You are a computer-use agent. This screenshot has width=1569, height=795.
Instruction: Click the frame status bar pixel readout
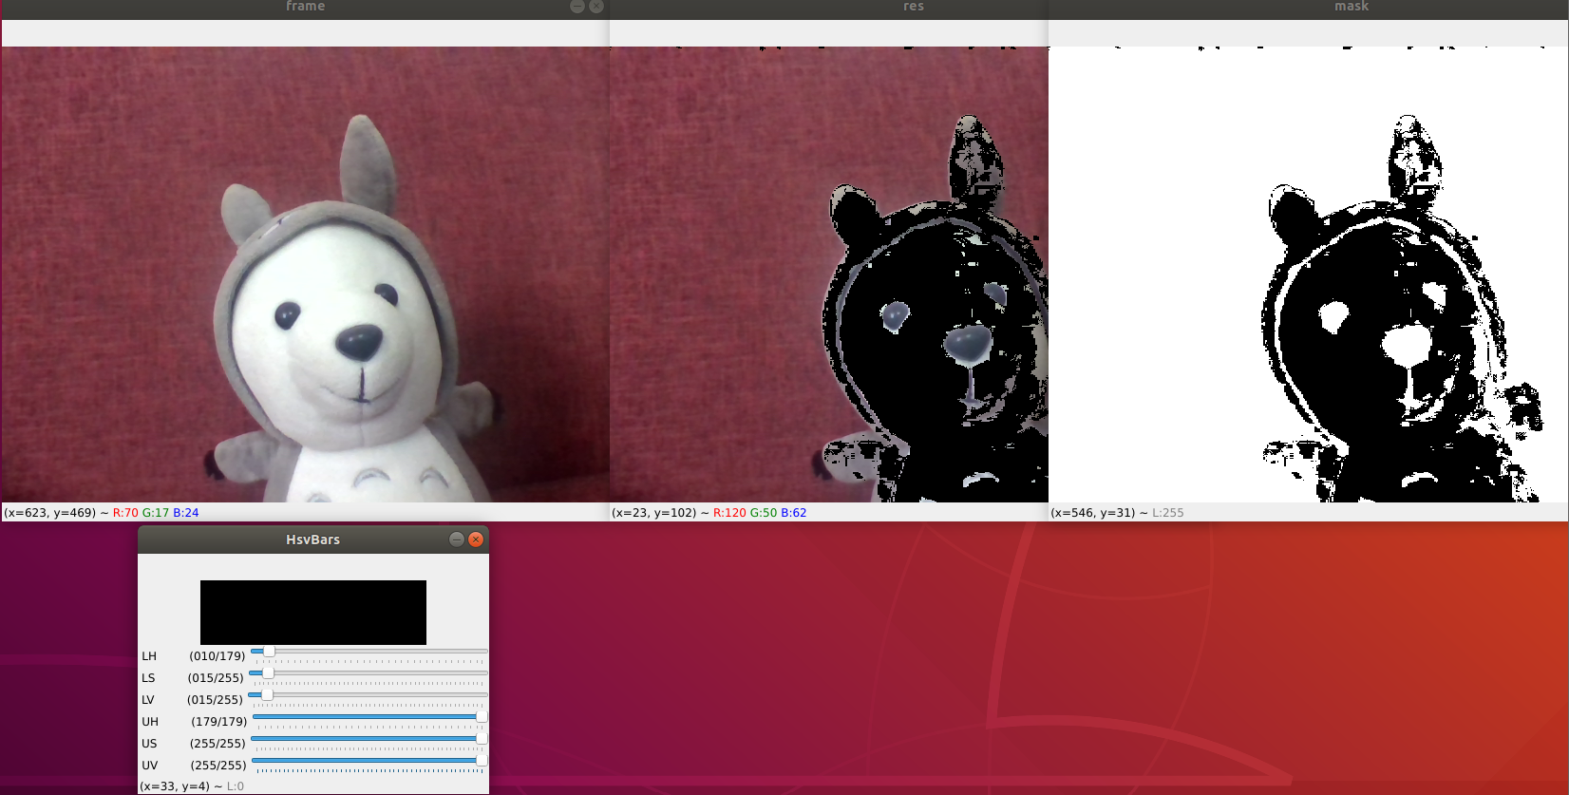(x=102, y=513)
